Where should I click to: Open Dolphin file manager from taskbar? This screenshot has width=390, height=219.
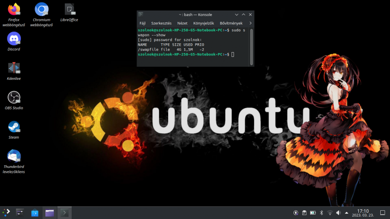coord(50,213)
